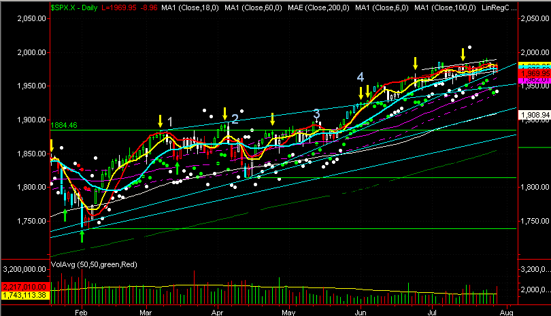Image resolution: width=551 pixels, height=316 pixels.
Task: Select the truncated LinRegC indicator label
Action: tap(499, 7)
